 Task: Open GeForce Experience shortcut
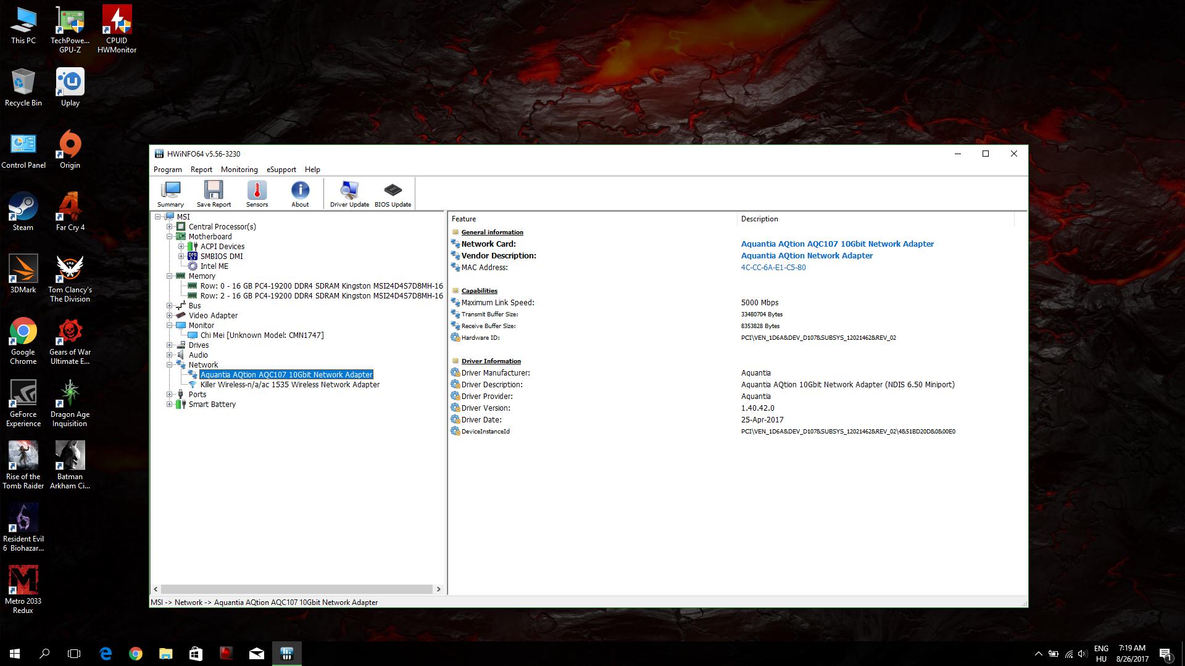tap(23, 403)
